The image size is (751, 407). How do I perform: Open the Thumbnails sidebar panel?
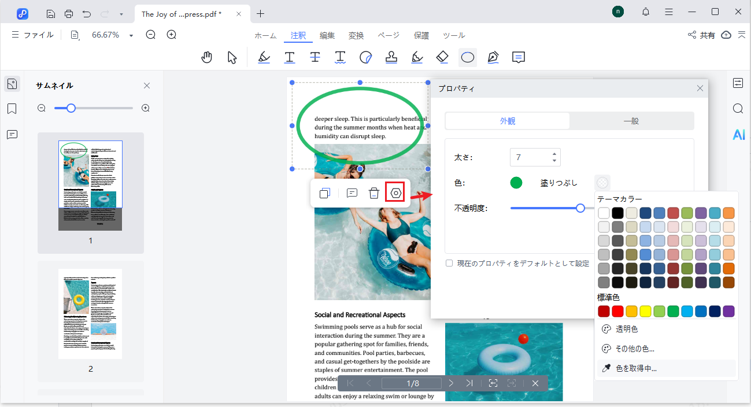coord(12,84)
